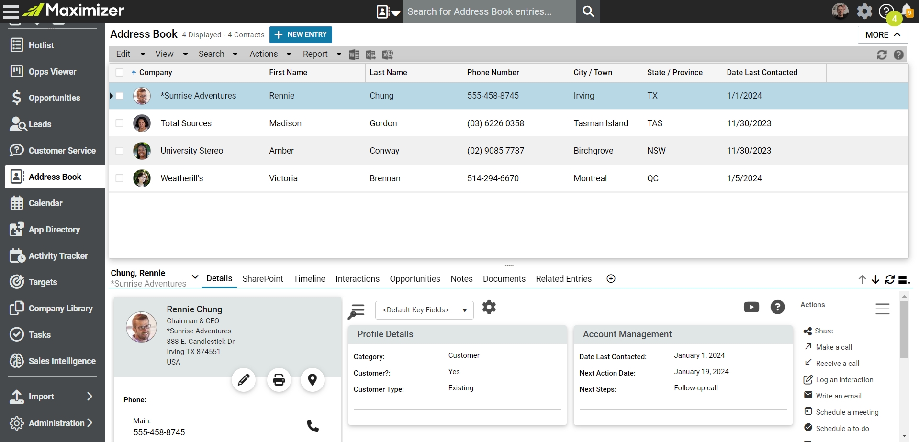Open the Default Key Fields dropdown

pyautogui.click(x=424, y=310)
